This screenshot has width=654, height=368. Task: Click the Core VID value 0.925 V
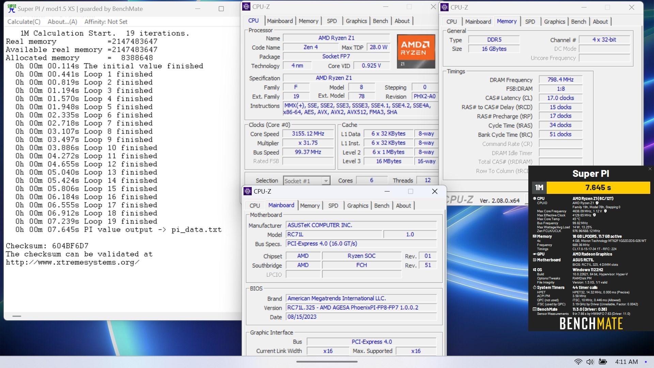(x=371, y=65)
